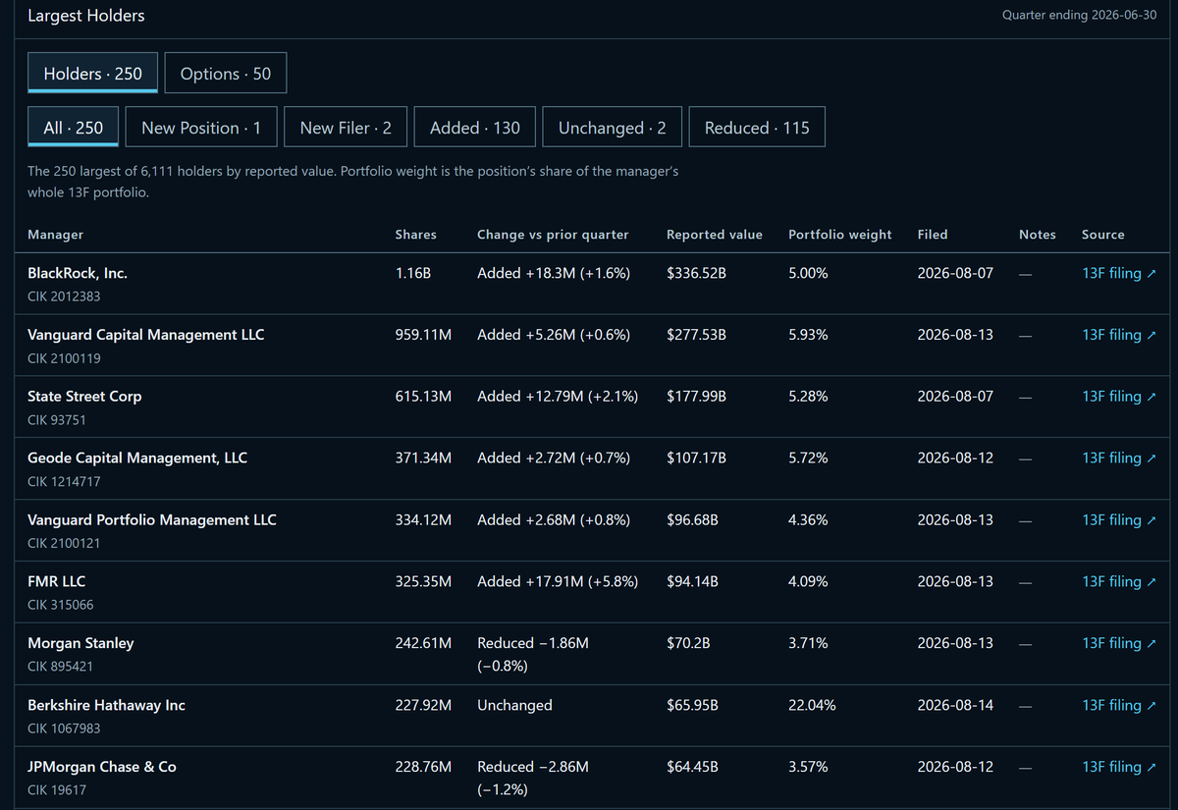Filter by New Filer · 2
The height and width of the screenshot is (810, 1178).
346,128
